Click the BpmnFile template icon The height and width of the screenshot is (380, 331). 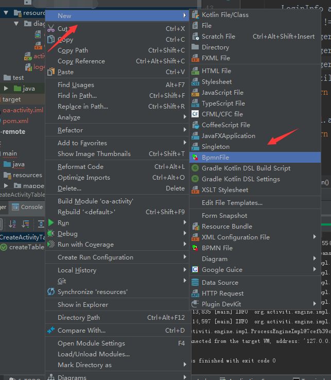pos(195,157)
